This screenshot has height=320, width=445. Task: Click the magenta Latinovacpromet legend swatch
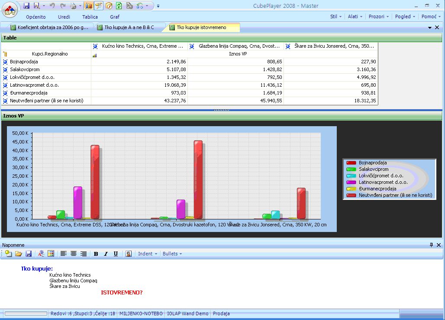click(x=351, y=182)
